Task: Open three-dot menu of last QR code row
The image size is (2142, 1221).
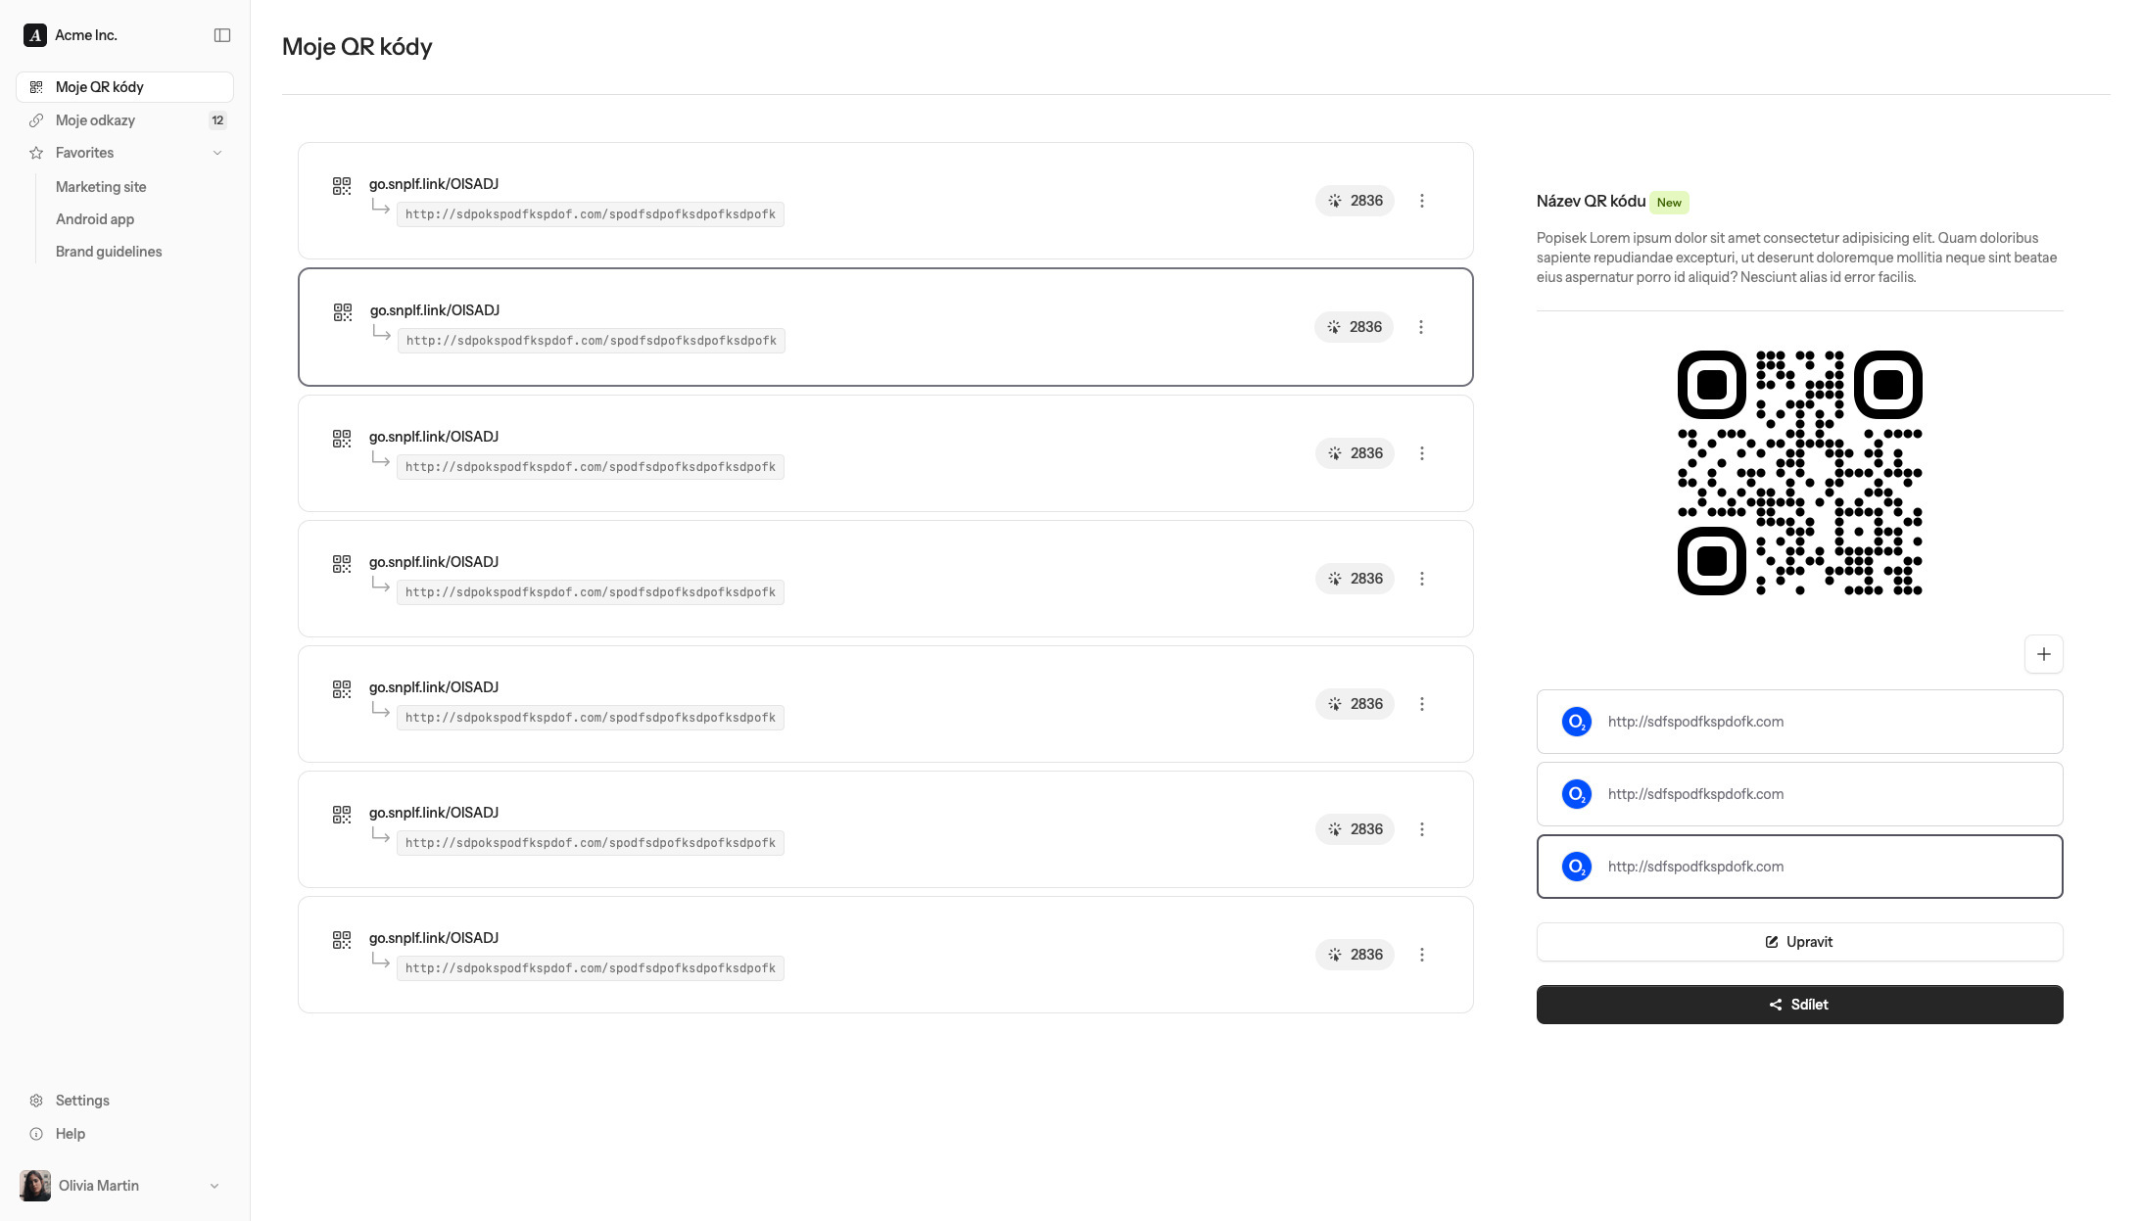Action: tap(1422, 955)
